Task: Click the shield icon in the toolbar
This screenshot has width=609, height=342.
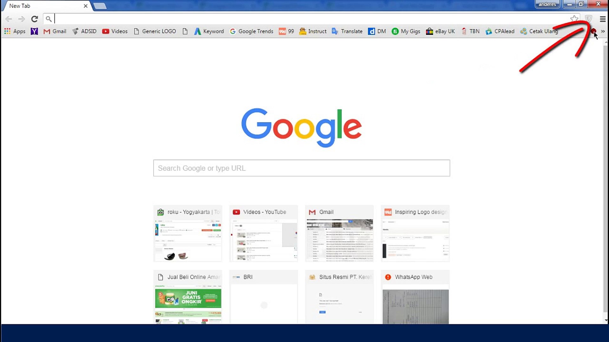Action: [x=588, y=19]
